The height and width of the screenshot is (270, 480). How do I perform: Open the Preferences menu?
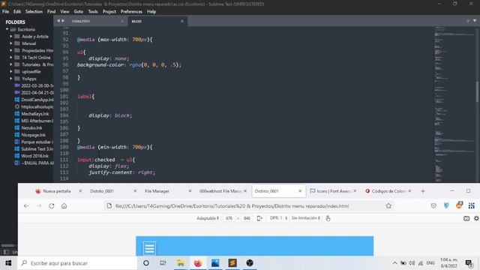pos(131,12)
